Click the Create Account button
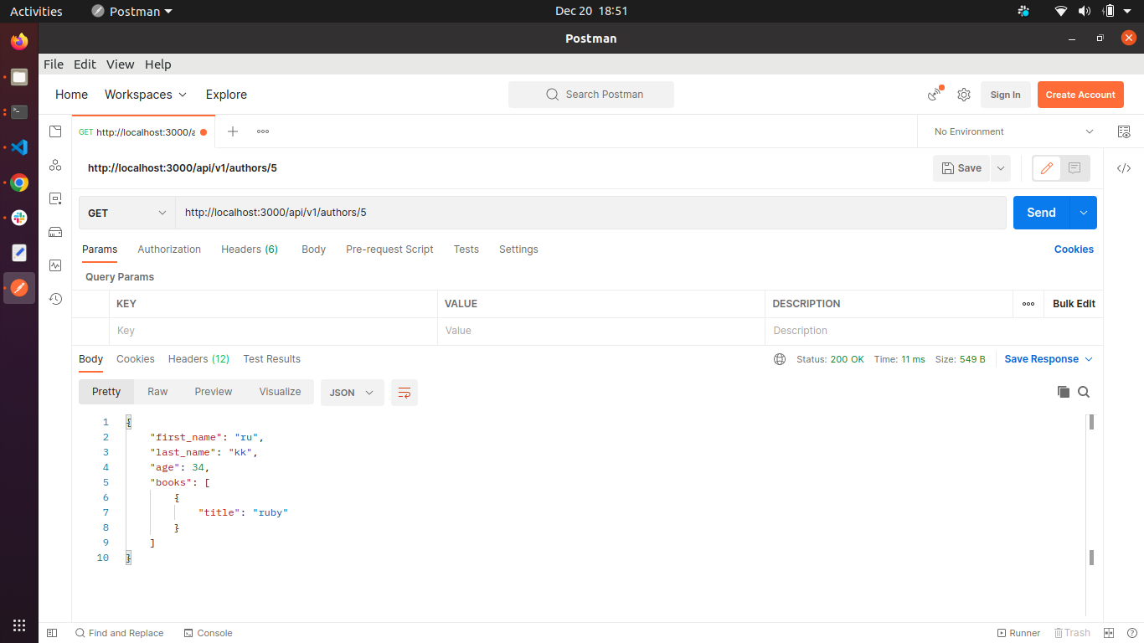The image size is (1144, 643). point(1080,95)
